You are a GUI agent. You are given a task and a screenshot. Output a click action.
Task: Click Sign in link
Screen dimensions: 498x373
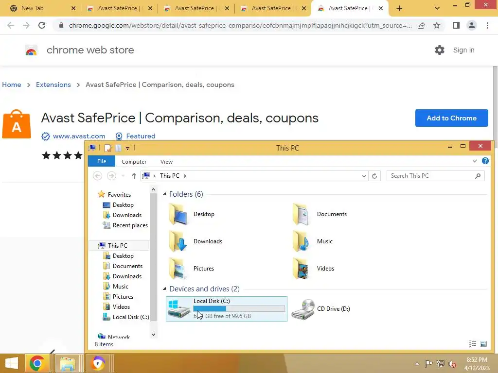pyautogui.click(x=463, y=50)
